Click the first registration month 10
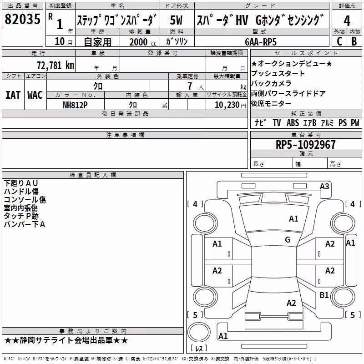 pyautogui.click(x=60, y=41)
